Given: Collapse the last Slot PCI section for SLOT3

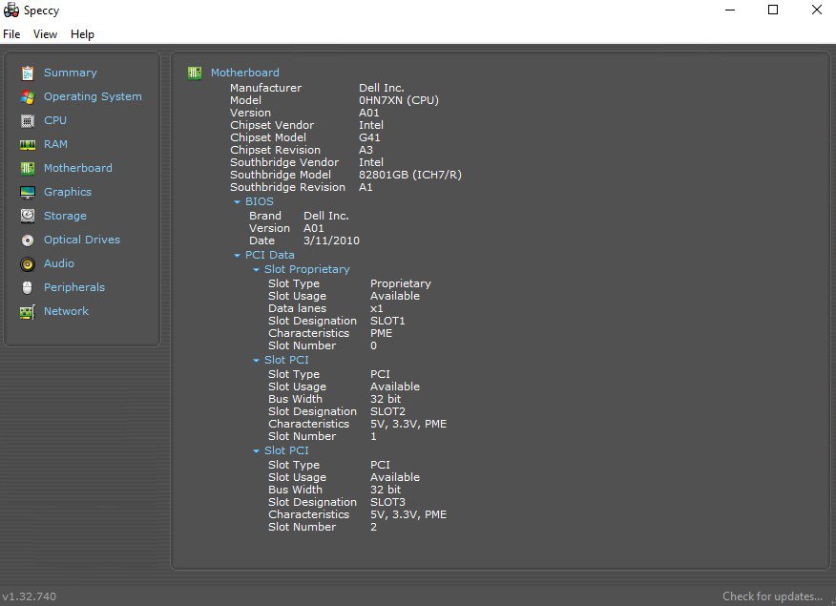Looking at the screenshot, I should (x=256, y=451).
